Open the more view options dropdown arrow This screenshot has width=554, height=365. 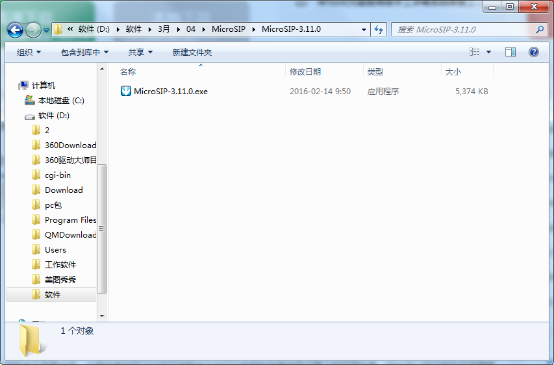pyautogui.click(x=488, y=52)
